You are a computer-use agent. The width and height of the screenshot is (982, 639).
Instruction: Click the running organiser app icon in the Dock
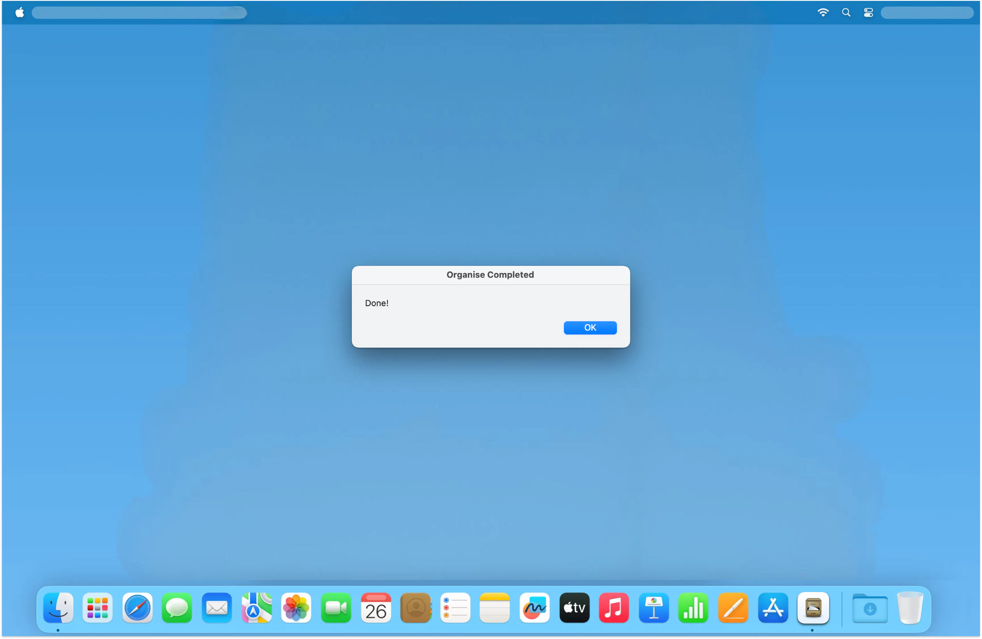813,608
